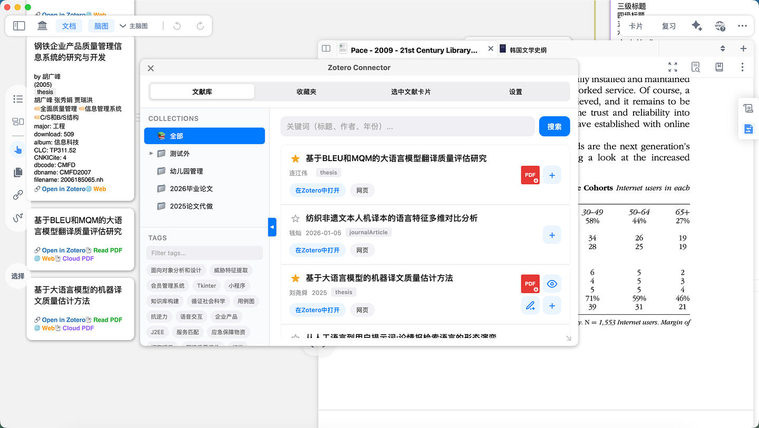Unstar the 基于BLEU和MQM thesis entry
This screenshot has width=759, height=428.
pos(295,158)
